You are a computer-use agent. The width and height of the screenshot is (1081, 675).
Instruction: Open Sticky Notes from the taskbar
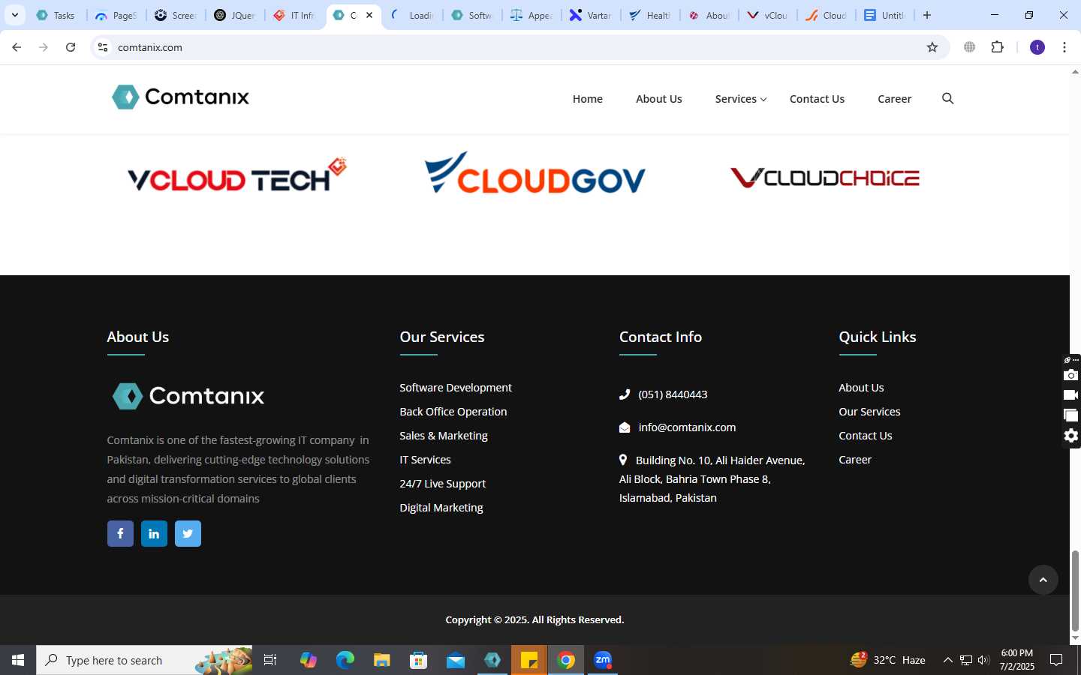[x=529, y=660]
